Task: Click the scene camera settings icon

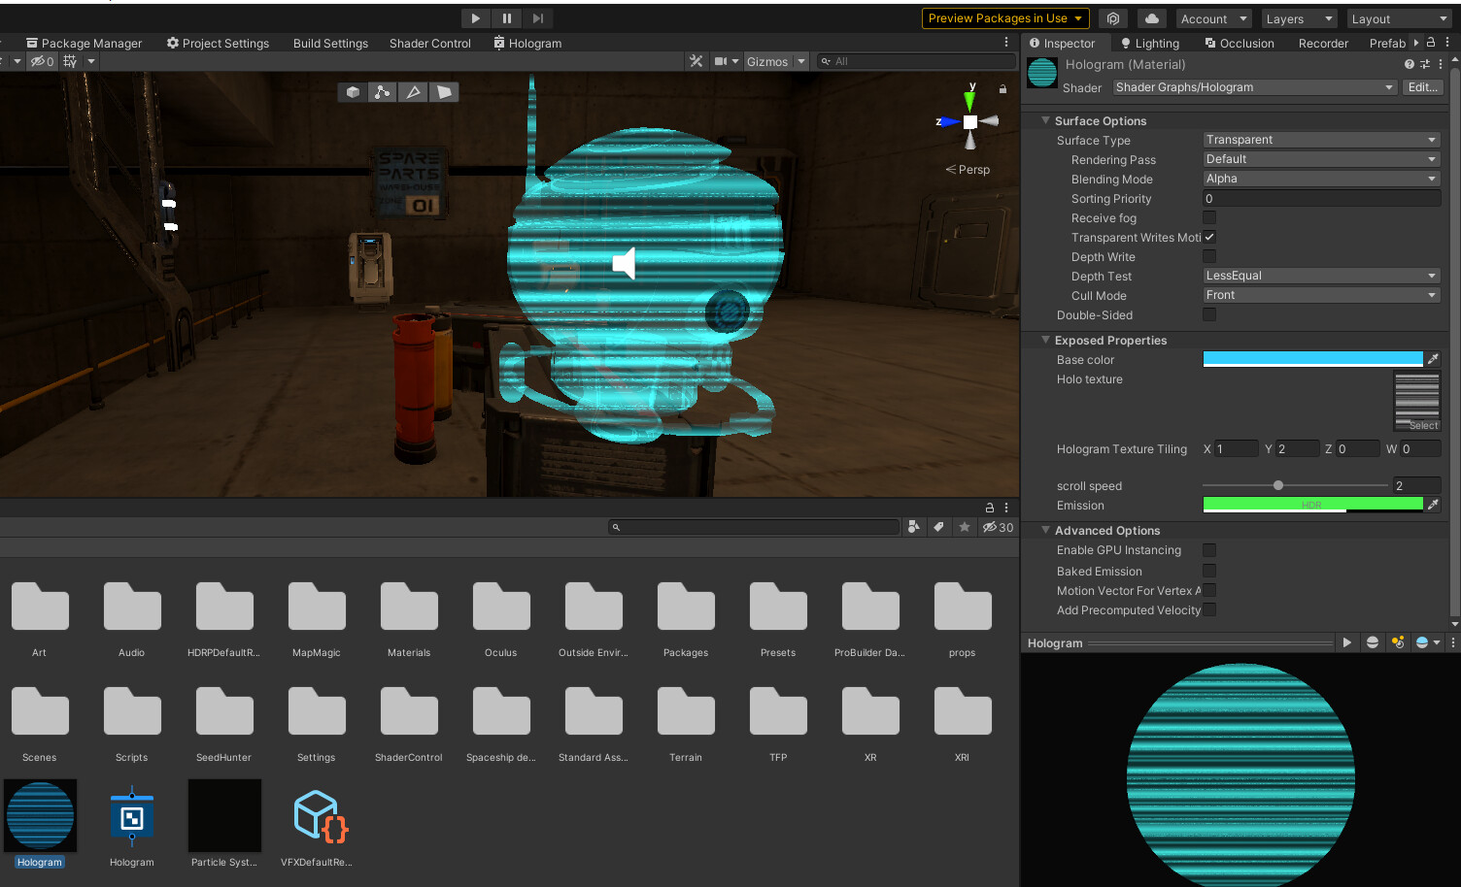Action: (x=720, y=60)
